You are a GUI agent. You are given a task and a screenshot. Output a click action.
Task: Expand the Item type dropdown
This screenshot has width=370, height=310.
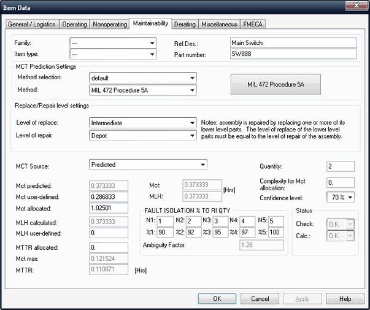[113, 54]
